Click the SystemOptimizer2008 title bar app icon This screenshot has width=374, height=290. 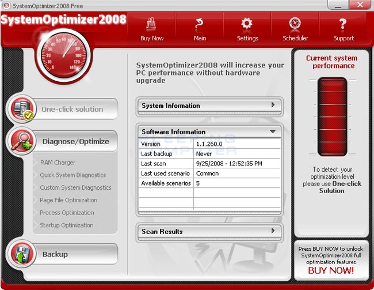[x=6, y=6]
